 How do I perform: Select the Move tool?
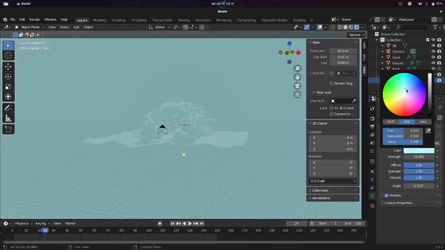(x=8, y=67)
